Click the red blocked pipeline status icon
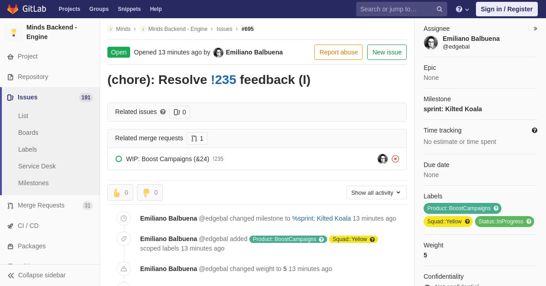Screen dimensions: 546x286 click(x=395, y=159)
